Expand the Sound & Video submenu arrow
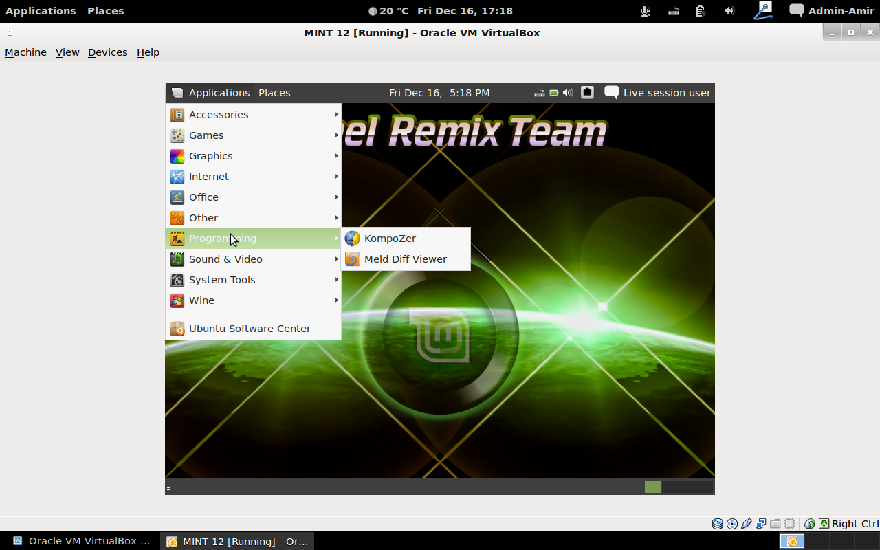Viewport: 880px width, 550px height. 336,259
